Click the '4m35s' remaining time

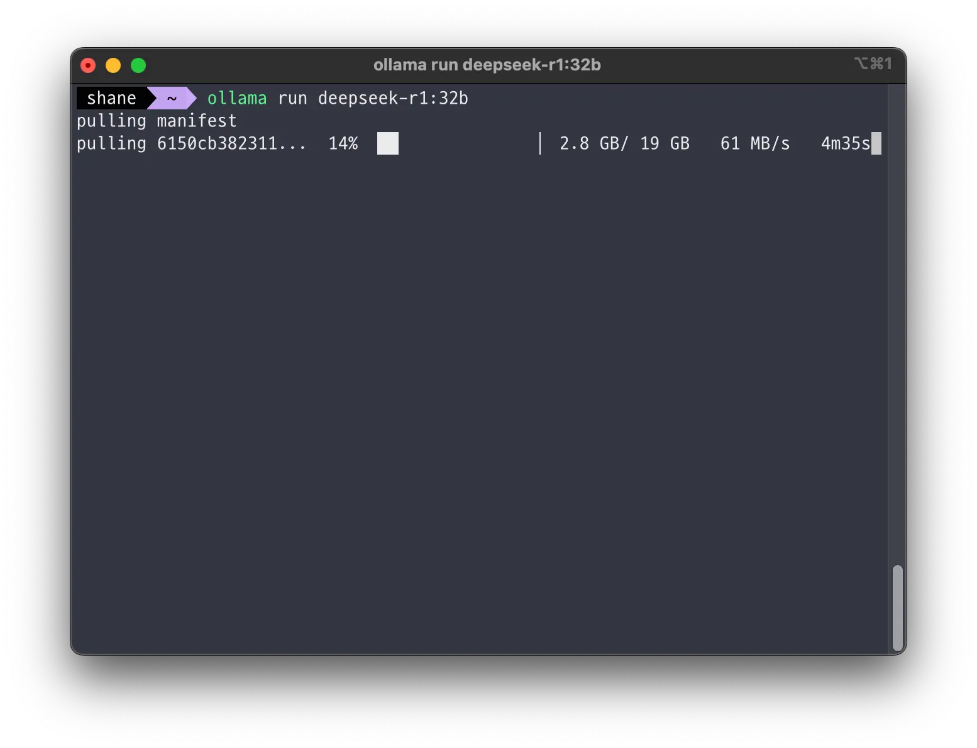[x=846, y=143]
